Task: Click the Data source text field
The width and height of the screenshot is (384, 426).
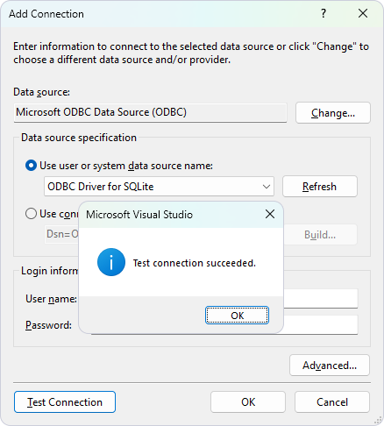Action: (x=150, y=112)
